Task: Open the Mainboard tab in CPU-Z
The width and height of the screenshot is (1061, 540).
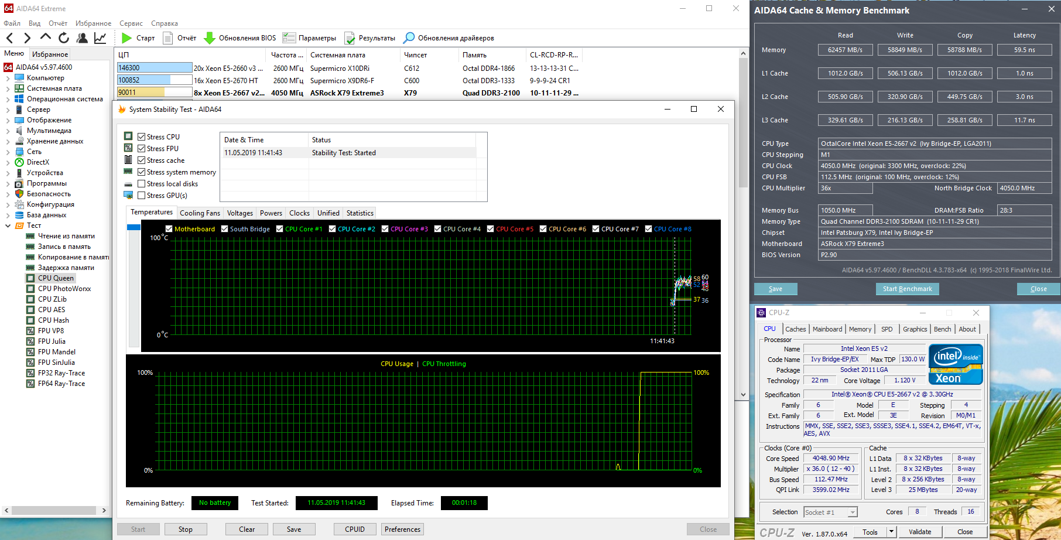Action: (827, 329)
